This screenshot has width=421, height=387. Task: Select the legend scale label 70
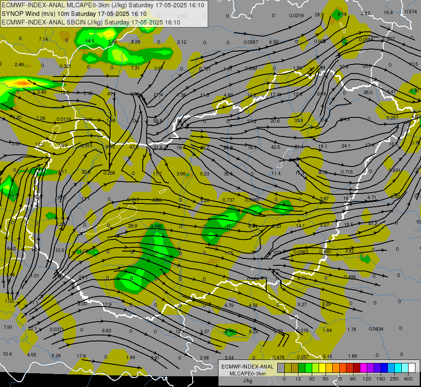click(339, 379)
